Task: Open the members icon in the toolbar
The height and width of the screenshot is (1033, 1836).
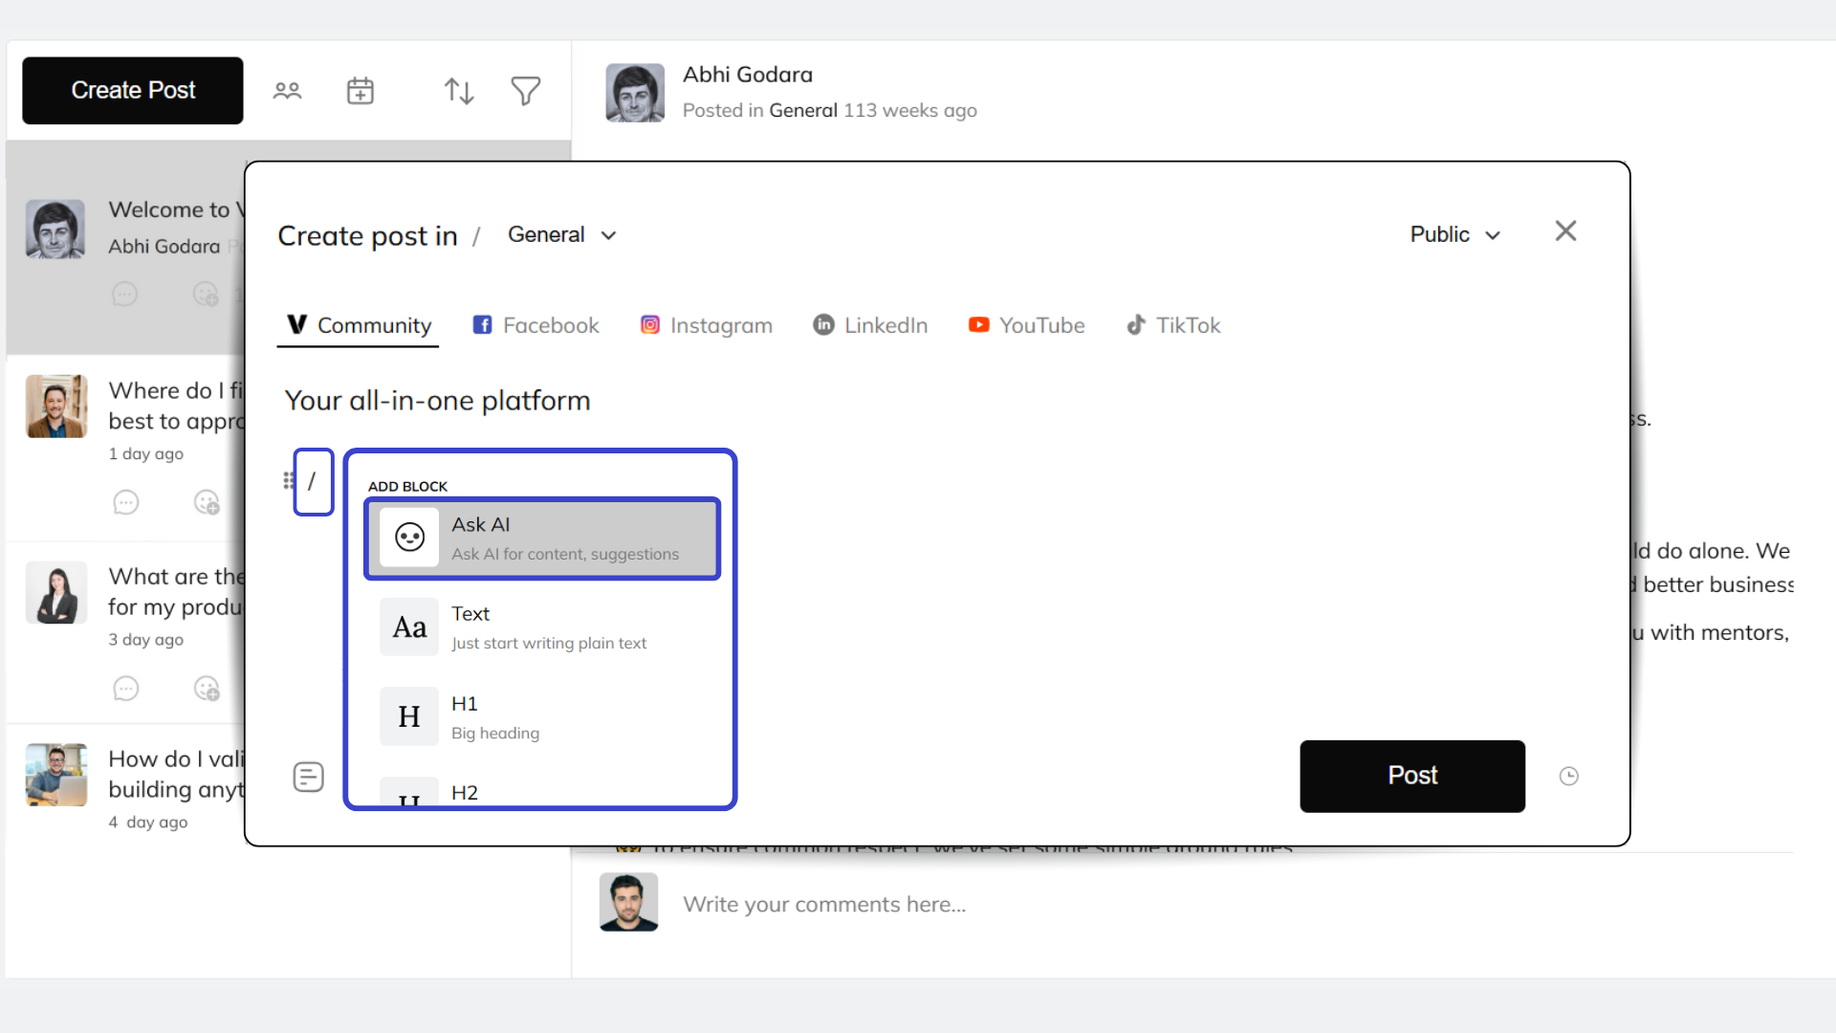Action: pos(287,90)
